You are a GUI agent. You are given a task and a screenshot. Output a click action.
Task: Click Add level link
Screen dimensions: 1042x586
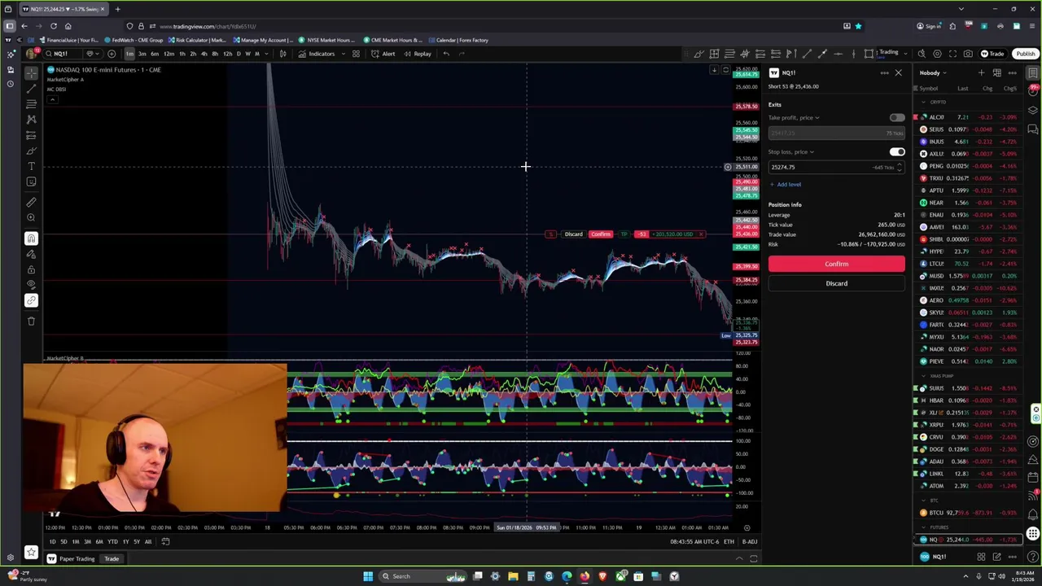pyautogui.click(x=786, y=185)
